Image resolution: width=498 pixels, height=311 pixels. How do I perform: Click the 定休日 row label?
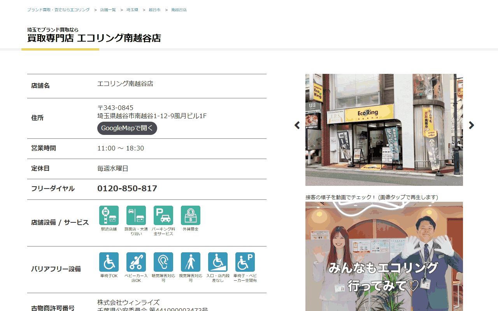click(40, 168)
